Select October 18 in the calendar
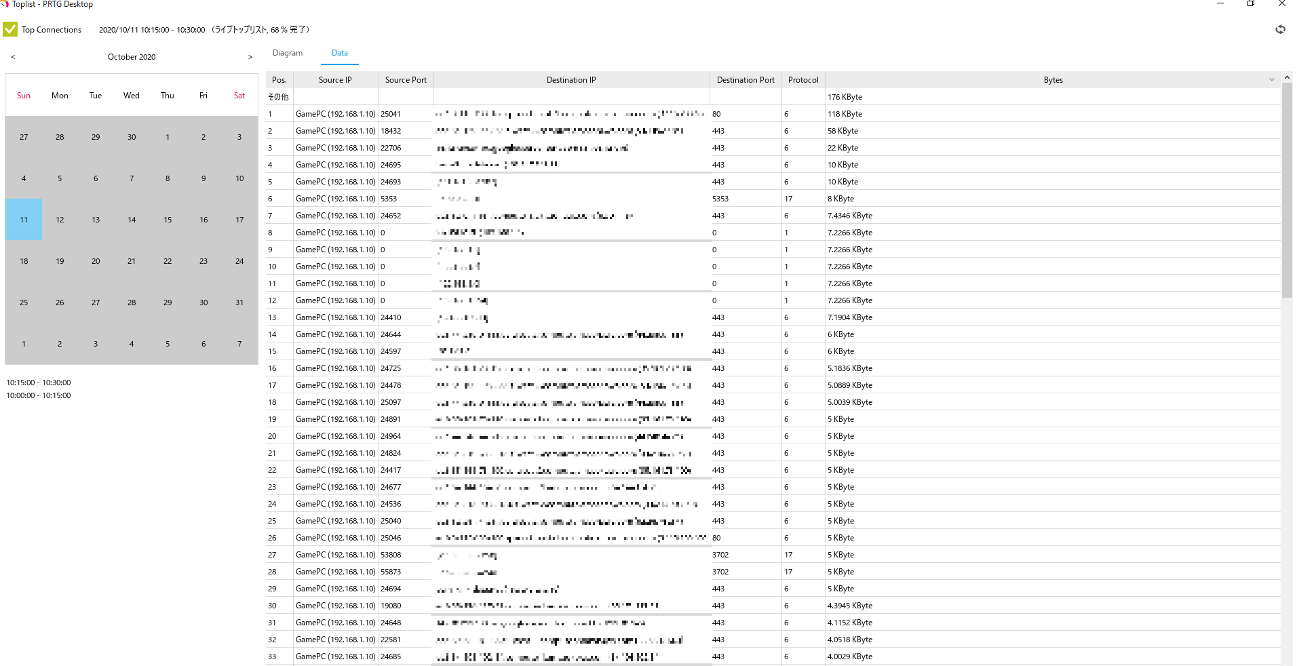This screenshot has height=666, width=1297. (24, 261)
